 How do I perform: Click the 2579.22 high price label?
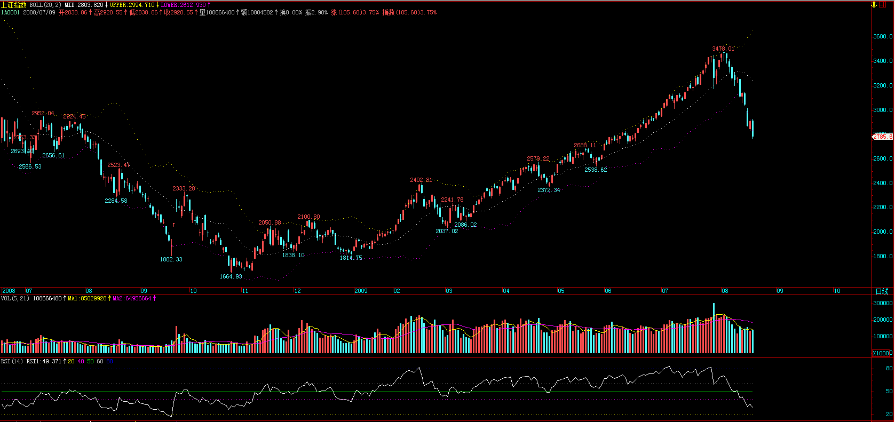(538, 159)
